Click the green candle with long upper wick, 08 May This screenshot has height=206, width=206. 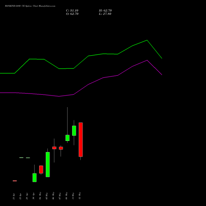[x=68, y=138]
